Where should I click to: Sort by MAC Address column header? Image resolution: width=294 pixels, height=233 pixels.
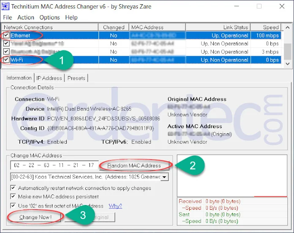pyautogui.click(x=157, y=27)
